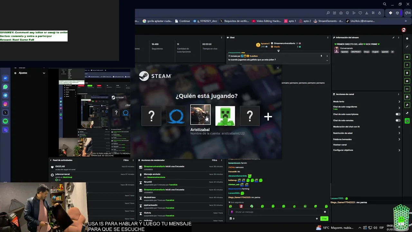412x232 pixels.
Task: Open the Video Editing Hacks bookmark
Action: click(x=266, y=21)
